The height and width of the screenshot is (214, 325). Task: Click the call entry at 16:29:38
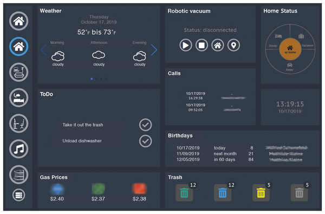click(216, 96)
